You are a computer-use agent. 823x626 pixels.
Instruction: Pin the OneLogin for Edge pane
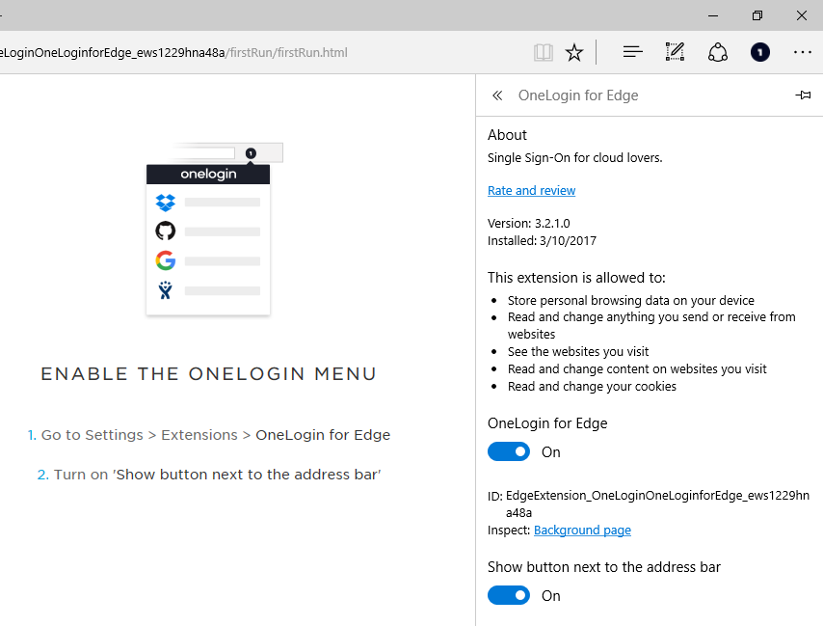coord(803,95)
